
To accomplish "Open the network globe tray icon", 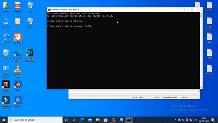I will coord(179,120).
